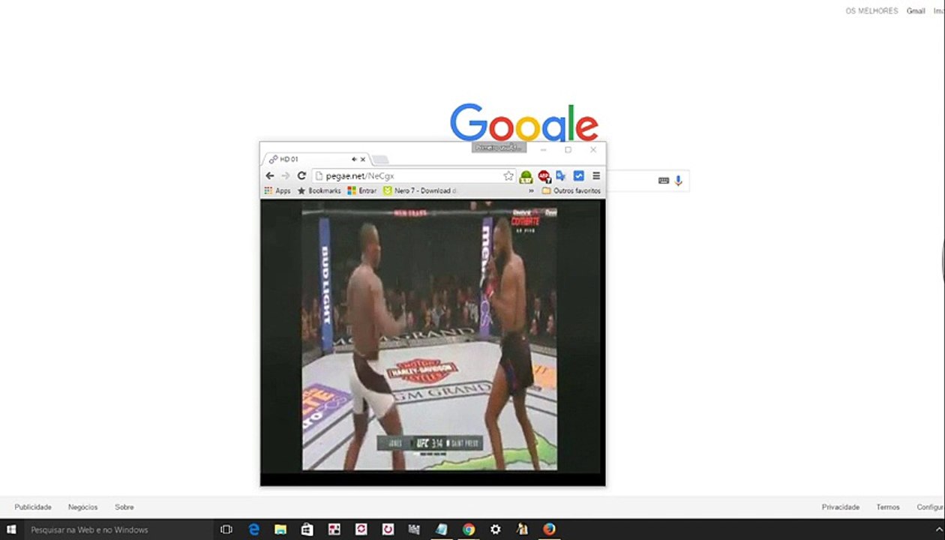Open the Nero 7 - Download bookmark
Image resolution: width=945 pixels, height=540 pixels.
click(420, 190)
